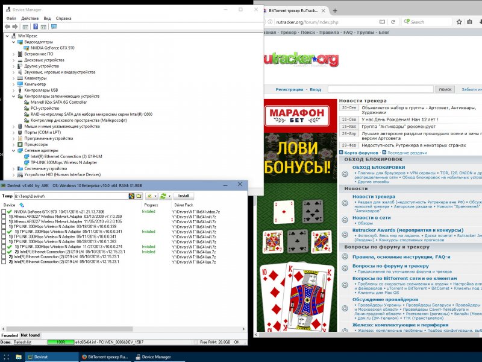Tick the last Intel I219-LM checkbox in DevInst list
482x362 pixels.
4,262
